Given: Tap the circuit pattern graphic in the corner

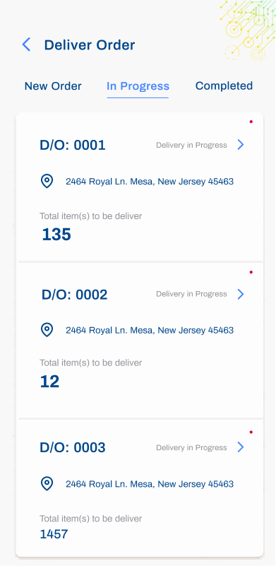Looking at the screenshot, I should [x=248, y=30].
